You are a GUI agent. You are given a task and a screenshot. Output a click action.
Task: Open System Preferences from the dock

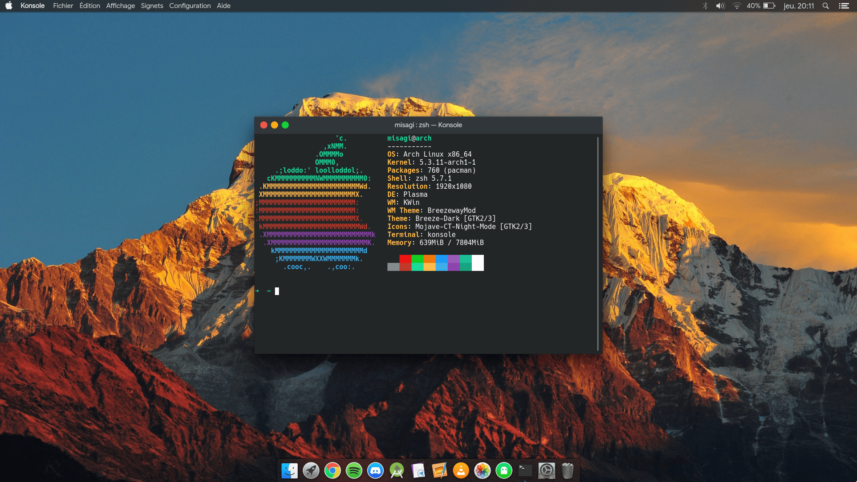[x=547, y=470]
